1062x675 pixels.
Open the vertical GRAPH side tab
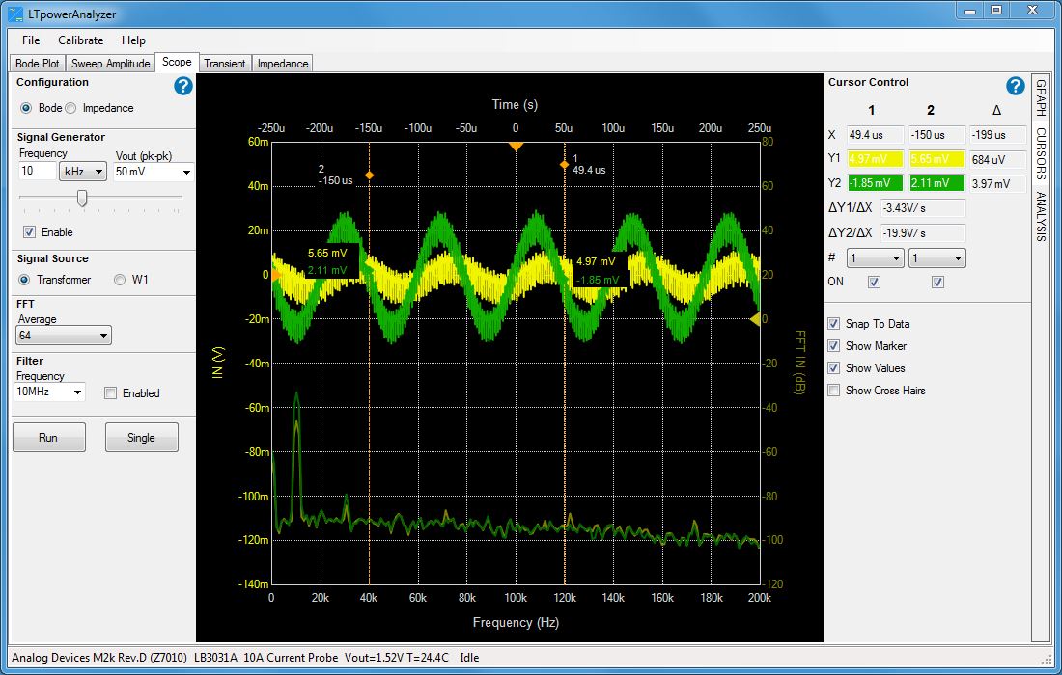[1041, 98]
